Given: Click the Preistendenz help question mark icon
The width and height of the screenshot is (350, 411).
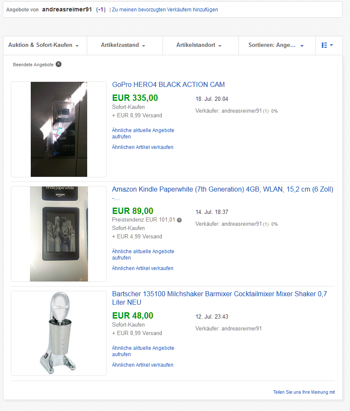Looking at the screenshot, I should (x=179, y=220).
